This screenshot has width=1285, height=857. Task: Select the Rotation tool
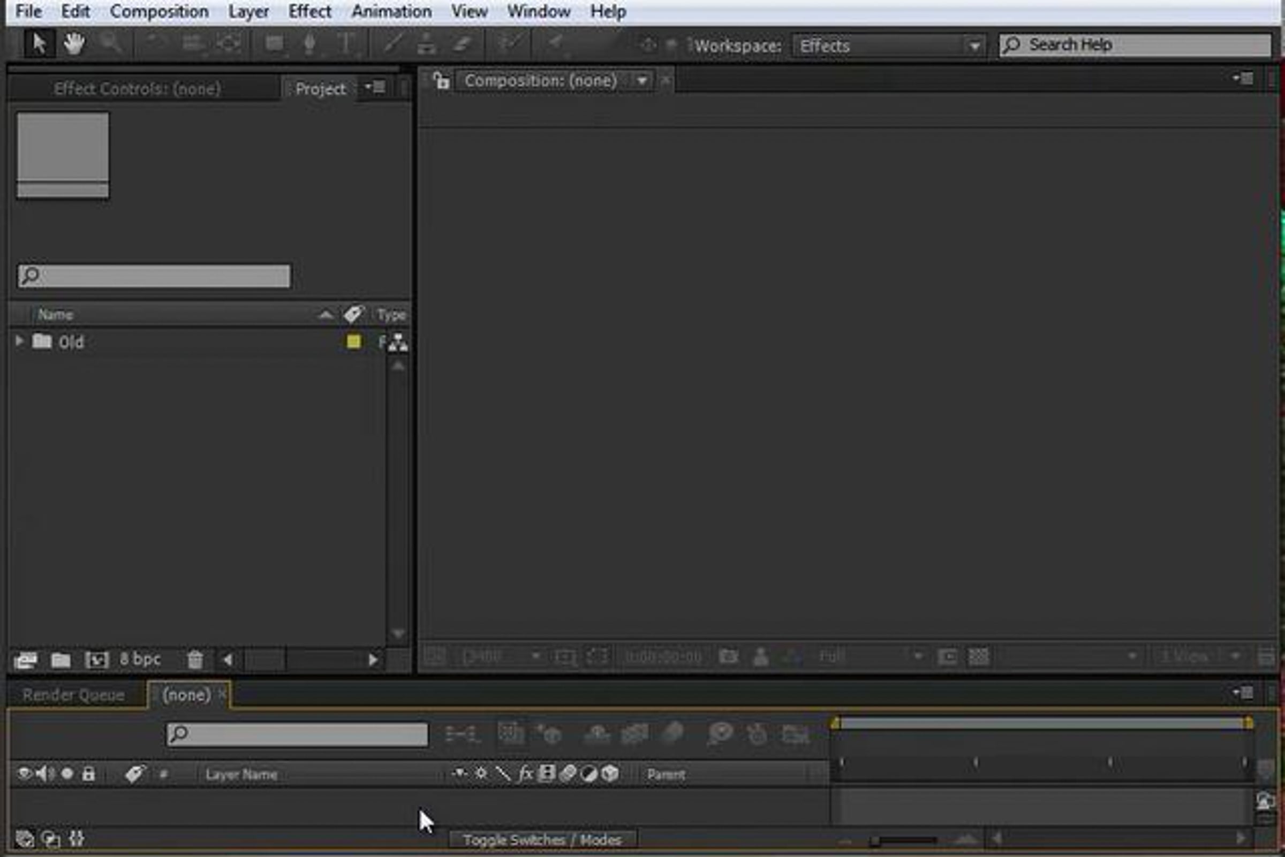coord(155,44)
